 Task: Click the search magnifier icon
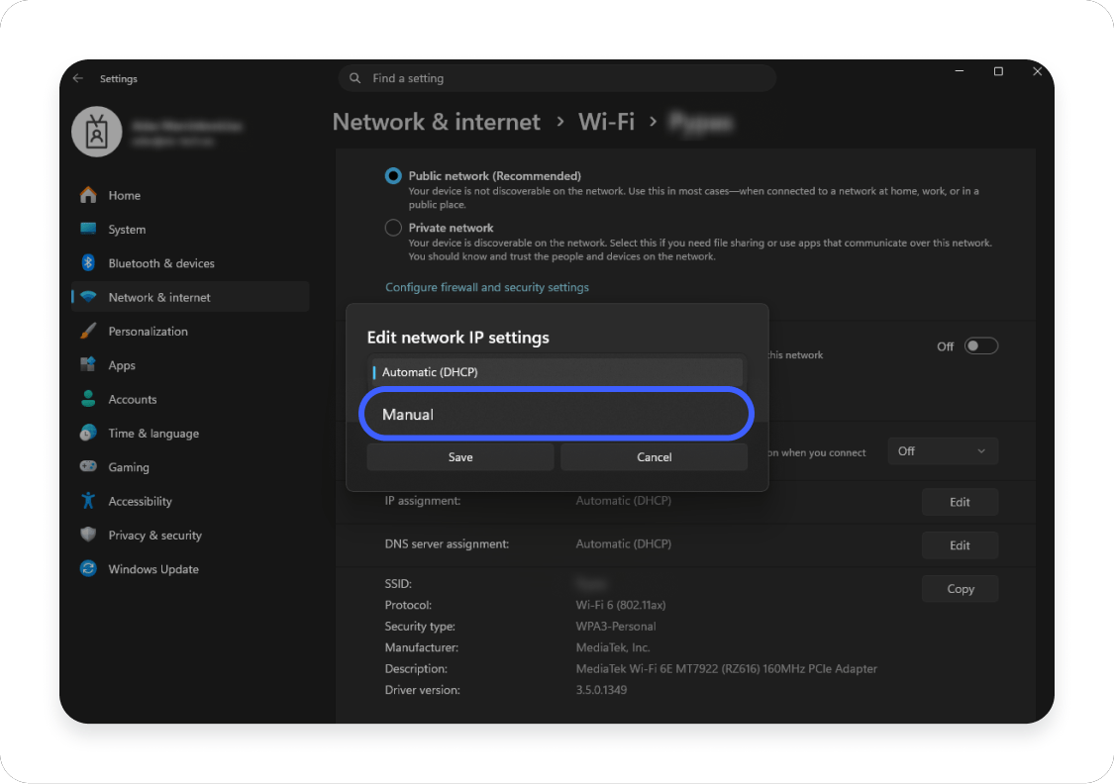click(x=355, y=78)
